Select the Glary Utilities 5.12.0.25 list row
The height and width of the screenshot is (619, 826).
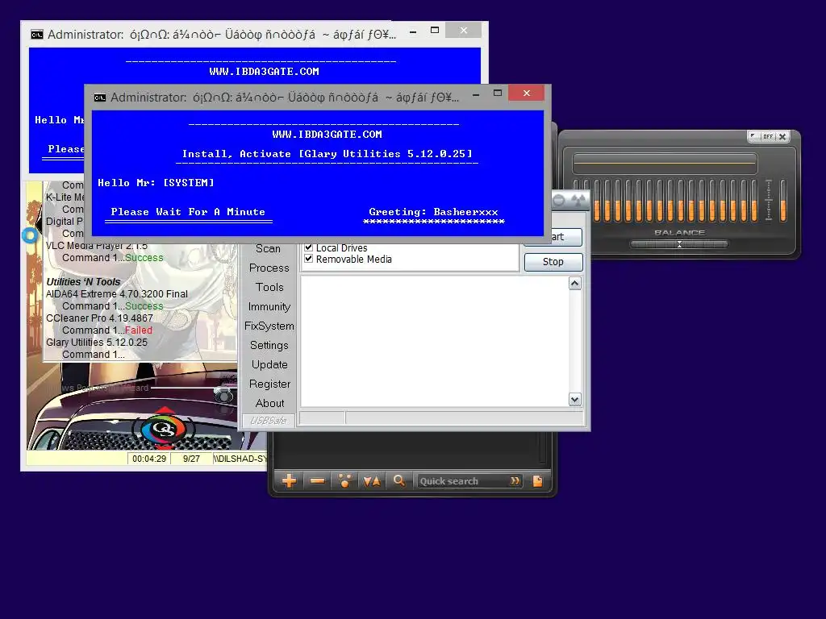(97, 342)
